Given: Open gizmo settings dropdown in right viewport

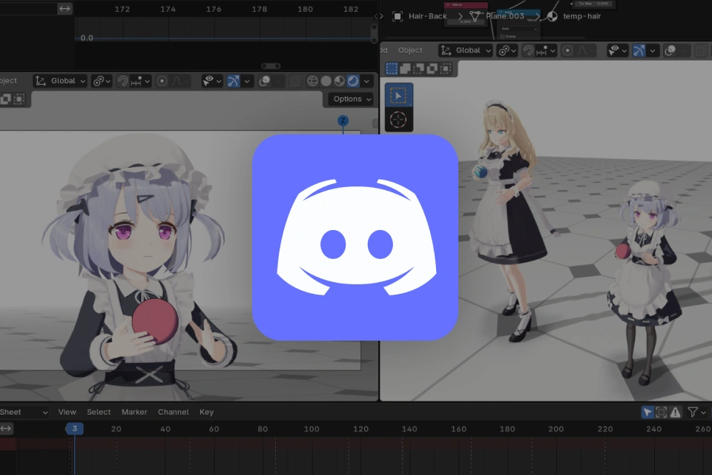Looking at the screenshot, I should click(x=653, y=50).
